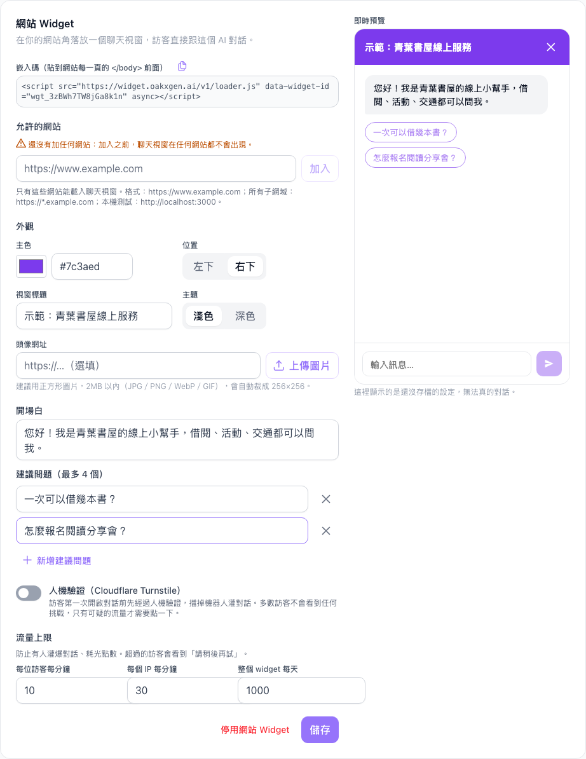Click the 每個 IP 每分鐘 field showing 30

[x=182, y=690]
